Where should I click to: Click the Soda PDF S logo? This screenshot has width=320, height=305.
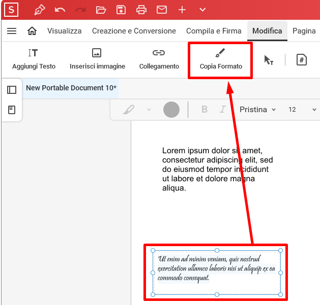click(x=11, y=10)
